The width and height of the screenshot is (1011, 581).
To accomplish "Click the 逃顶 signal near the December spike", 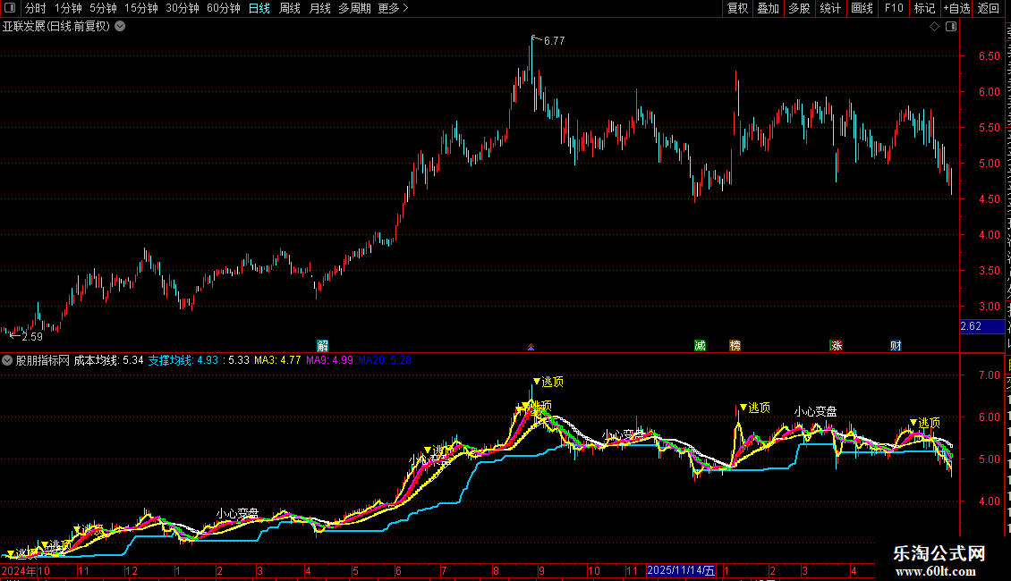I will pyautogui.click(x=755, y=408).
